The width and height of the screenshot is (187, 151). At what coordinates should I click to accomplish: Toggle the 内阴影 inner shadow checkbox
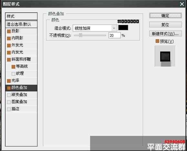coord(9,38)
